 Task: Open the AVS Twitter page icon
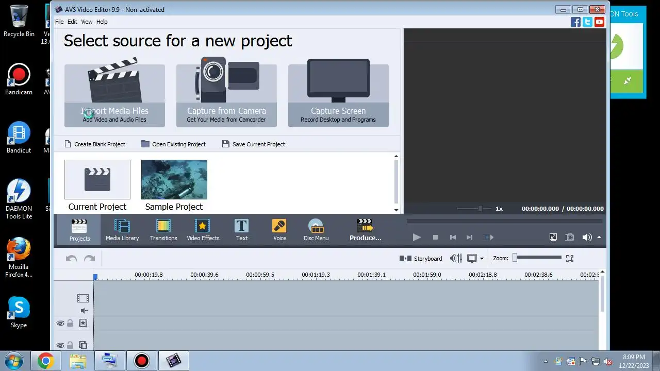[x=587, y=22]
